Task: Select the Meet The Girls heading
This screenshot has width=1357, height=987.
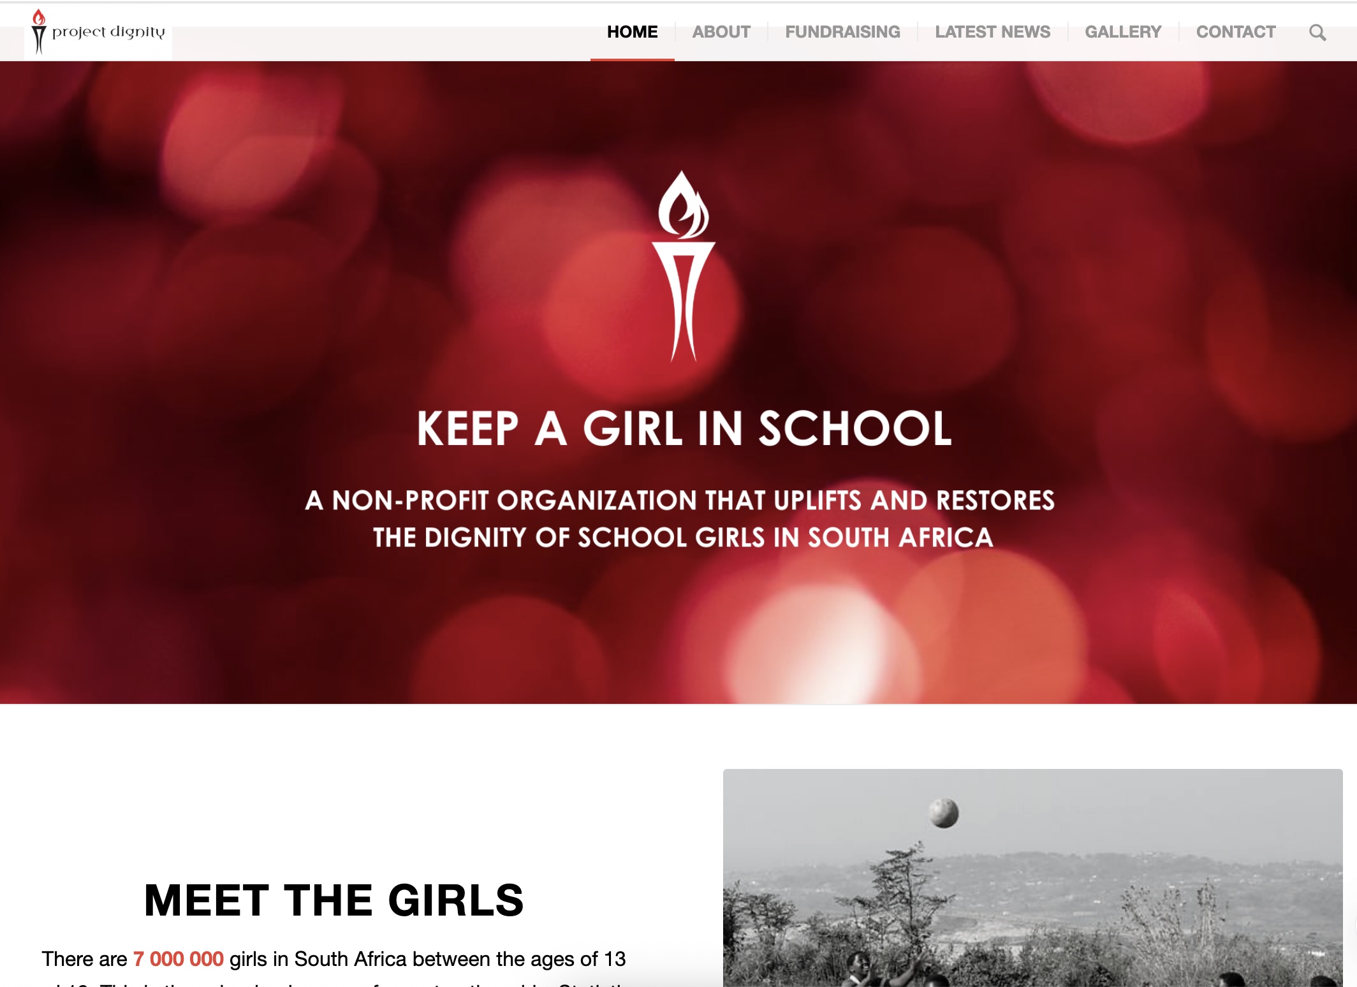Action: (334, 900)
